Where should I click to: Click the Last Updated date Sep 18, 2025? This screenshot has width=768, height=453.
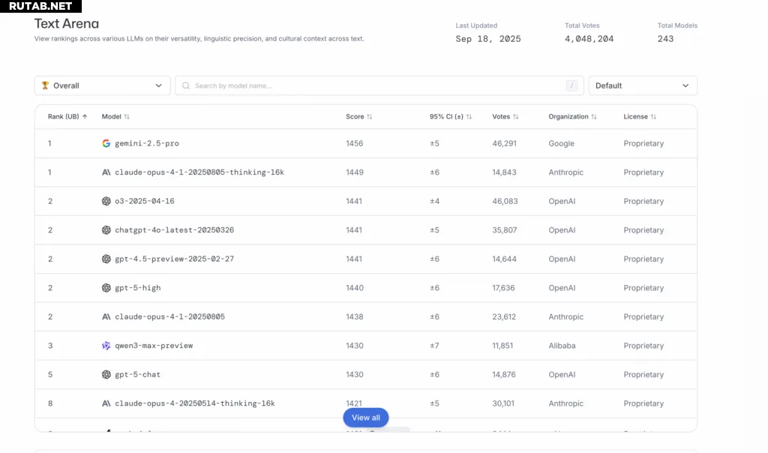488,39
